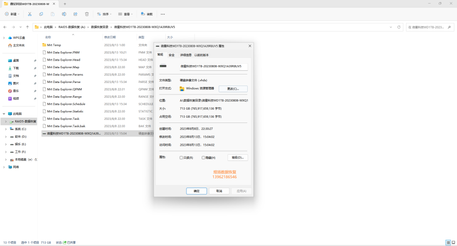Image resolution: width=457 pixels, height=246 pixels.
Task: Click the Cut scissors icon in toolbar
Action: [x=30, y=14]
